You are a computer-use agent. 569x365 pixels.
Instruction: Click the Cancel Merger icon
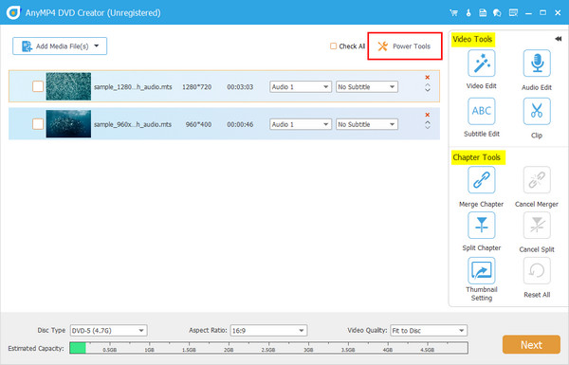coord(537,180)
